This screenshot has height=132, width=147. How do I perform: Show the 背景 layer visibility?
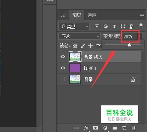tap(63, 79)
